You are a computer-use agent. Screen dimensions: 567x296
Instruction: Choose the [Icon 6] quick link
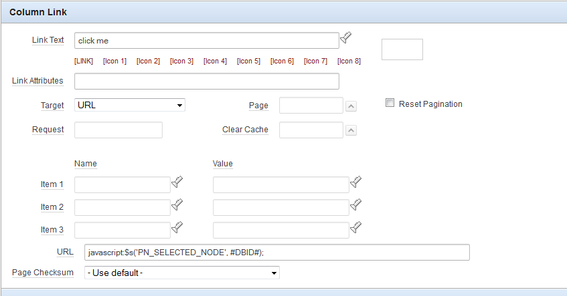tap(282, 61)
